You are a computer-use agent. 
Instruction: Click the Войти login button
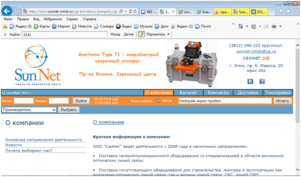pos(81,101)
